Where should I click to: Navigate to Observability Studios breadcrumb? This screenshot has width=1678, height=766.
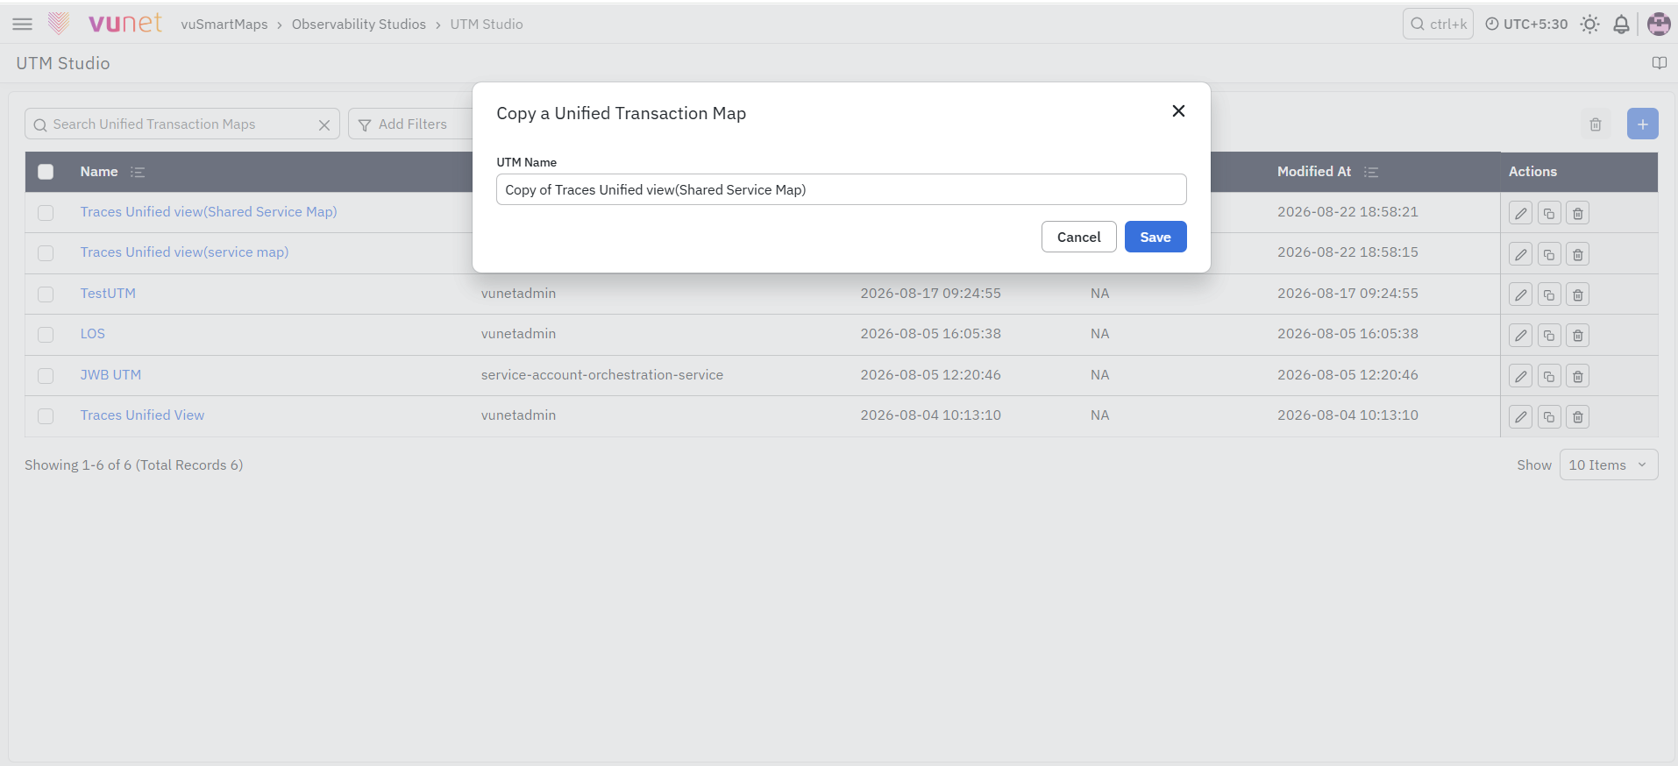click(359, 25)
